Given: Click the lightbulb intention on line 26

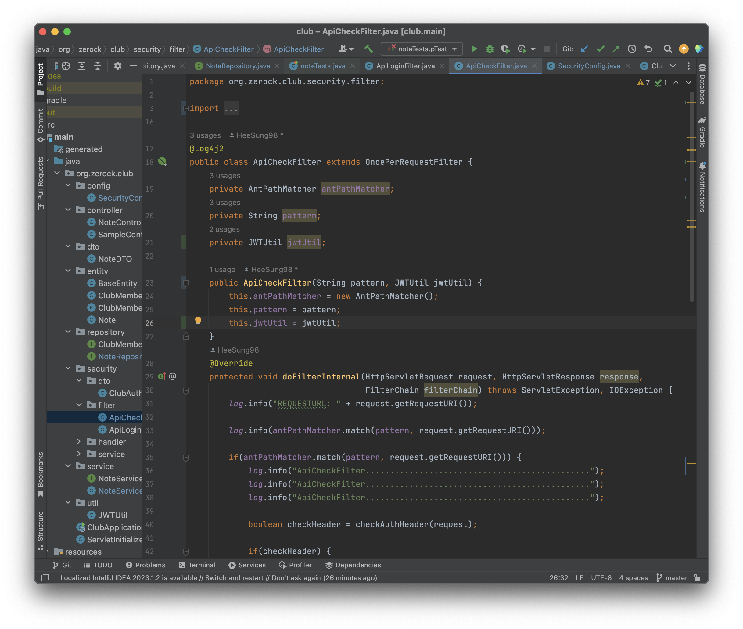Looking at the screenshot, I should (x=198, y=321).
